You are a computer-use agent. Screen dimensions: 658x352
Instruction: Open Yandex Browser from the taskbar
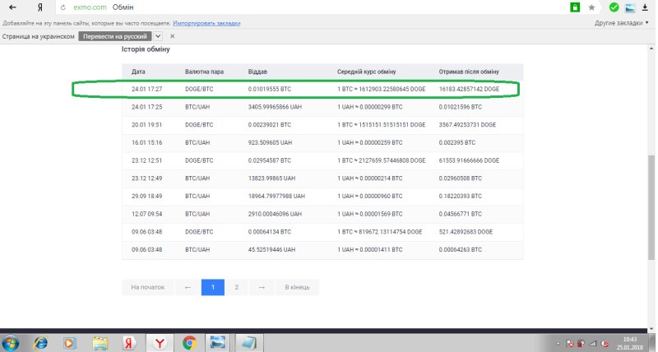160,342
